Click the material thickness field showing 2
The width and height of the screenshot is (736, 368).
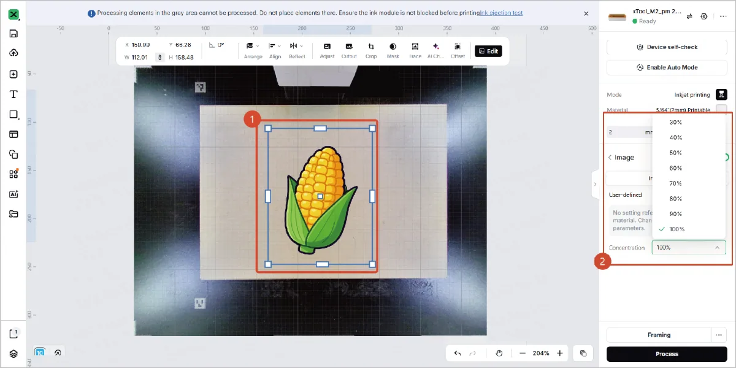coord(629,132)
